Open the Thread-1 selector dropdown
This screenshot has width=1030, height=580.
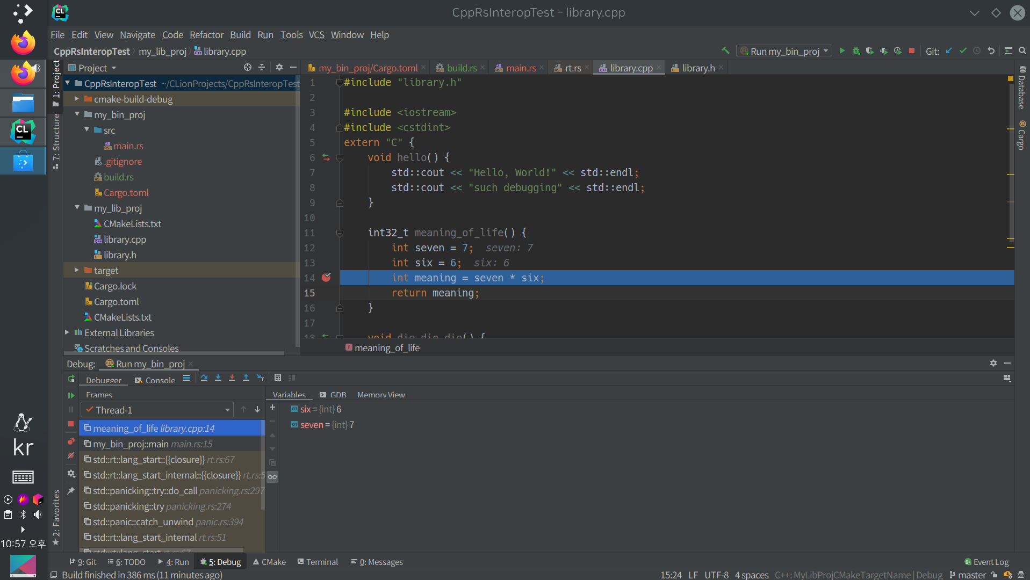(x=157, y=410)
